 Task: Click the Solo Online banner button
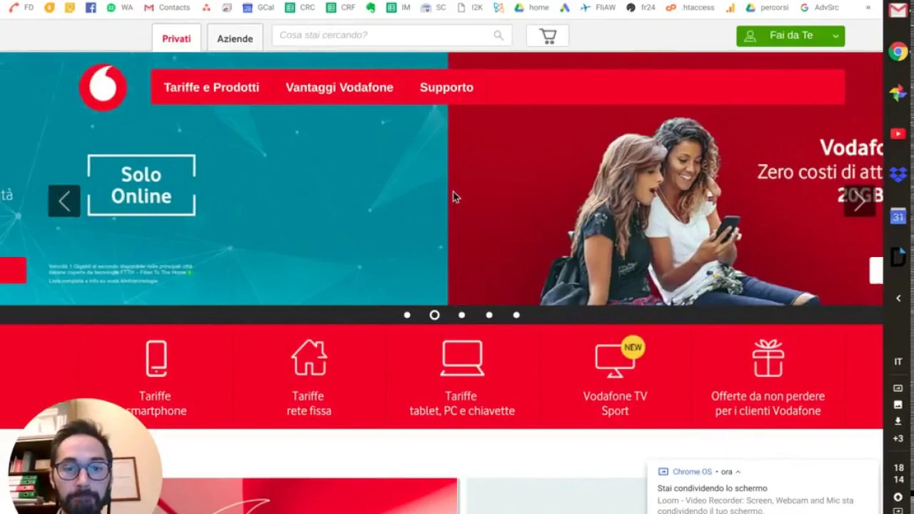coord(141,186)
